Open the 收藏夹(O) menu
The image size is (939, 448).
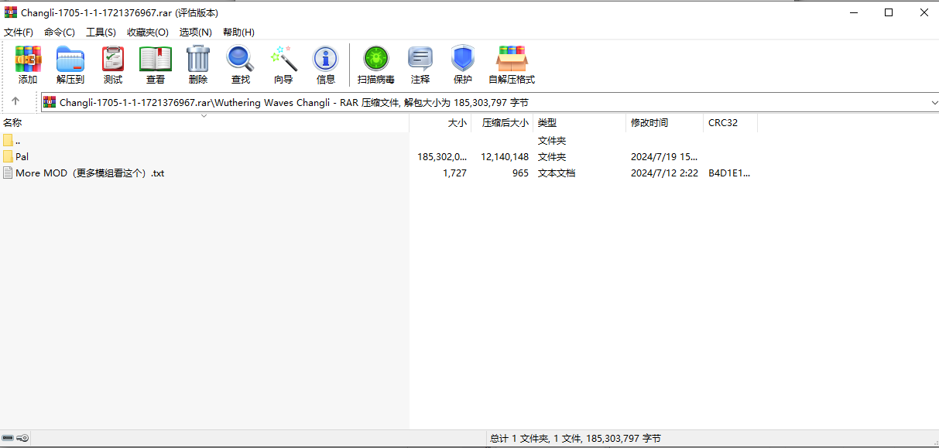pos(148,32)
